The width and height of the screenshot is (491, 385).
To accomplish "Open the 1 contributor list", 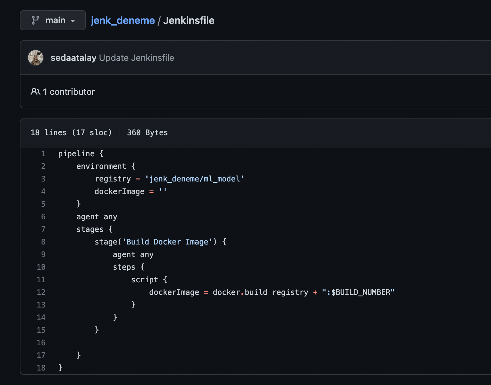I will pyautogui.click(x=69, y=92).
